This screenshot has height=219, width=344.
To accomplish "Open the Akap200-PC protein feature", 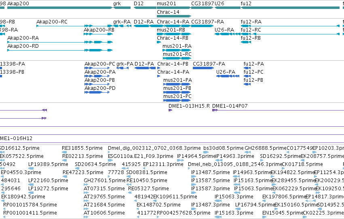I will (x=97, y=68).
